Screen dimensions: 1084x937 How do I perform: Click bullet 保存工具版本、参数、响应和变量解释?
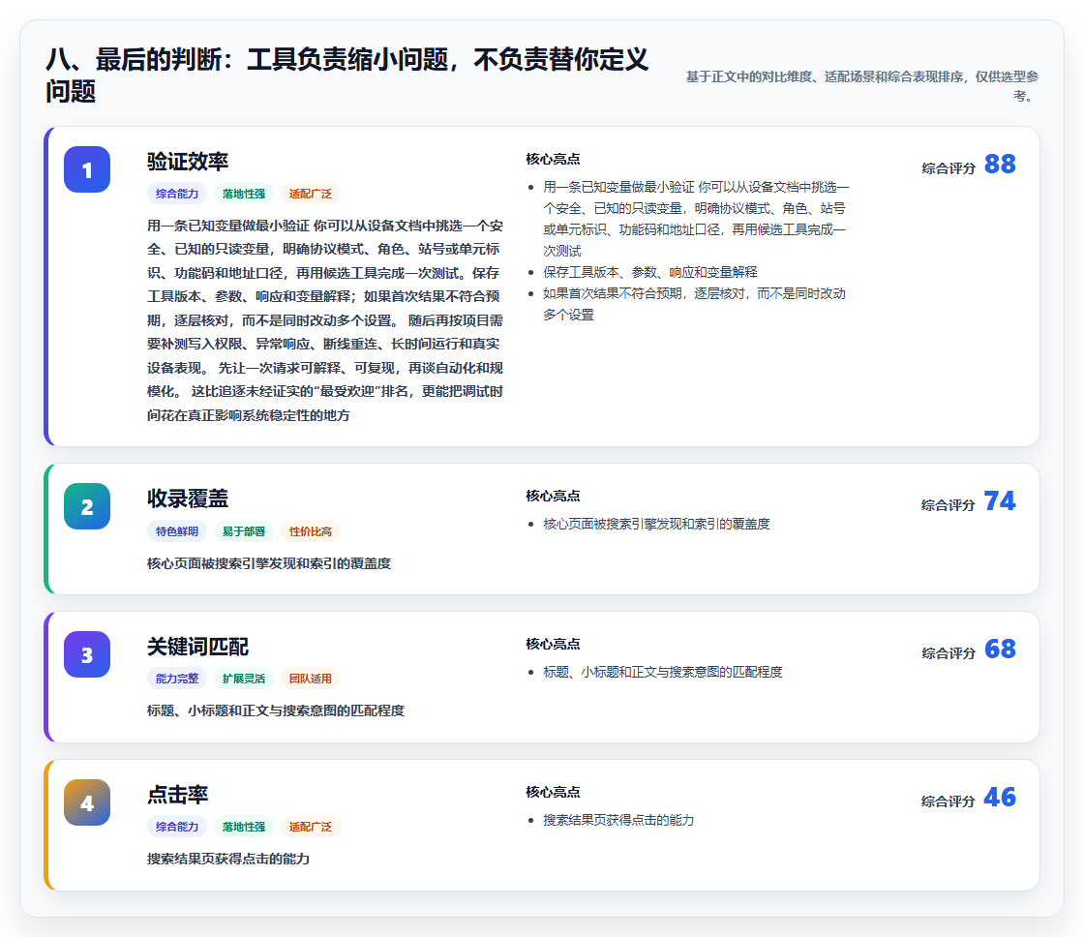click(x=649, y=272)
